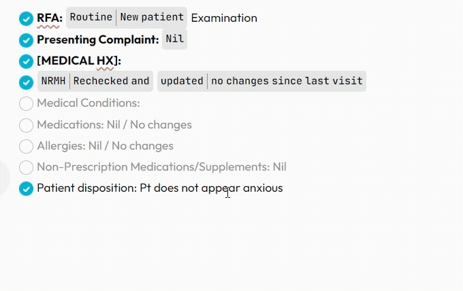This screenshot has width=463, height=291.
Task: Select the NRMH chip
Action: tap(54, 82)
